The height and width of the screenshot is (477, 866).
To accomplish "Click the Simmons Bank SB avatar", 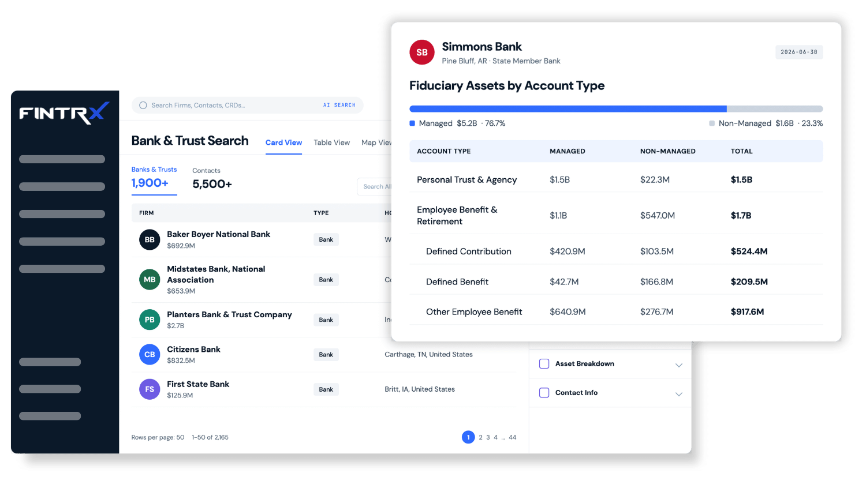I will 422,52.
